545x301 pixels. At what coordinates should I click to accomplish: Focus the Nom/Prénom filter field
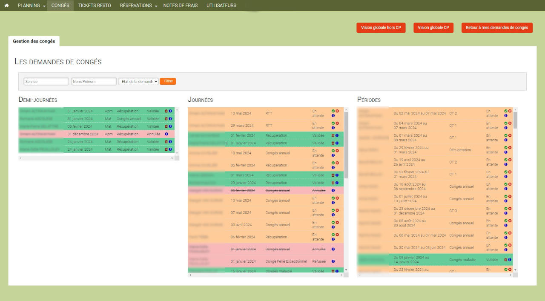(94, 81)
